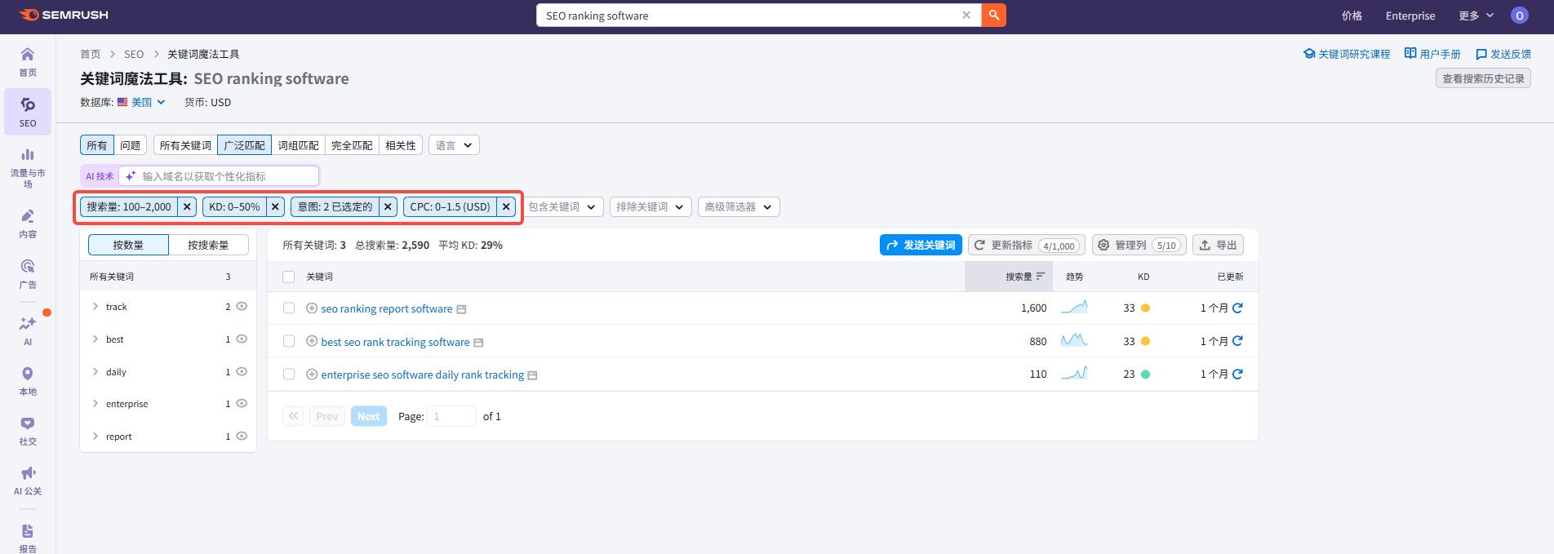Toggle eye icon for enterprise group
This screenshot has width=1554, height=554.
pos(242,404)
